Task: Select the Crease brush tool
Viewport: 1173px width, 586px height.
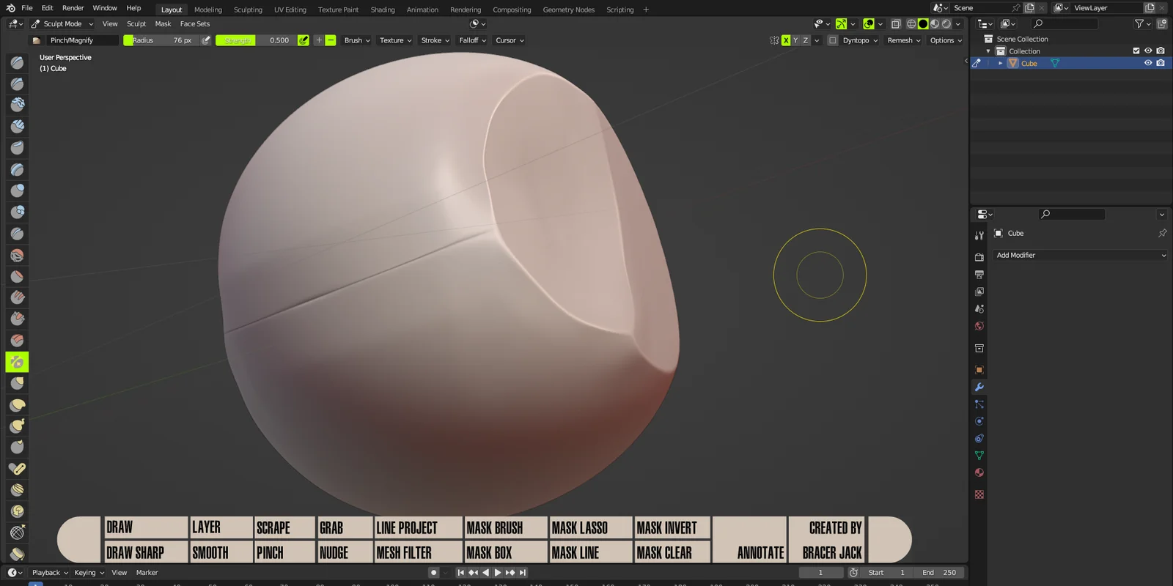Action: coord(17,234)
